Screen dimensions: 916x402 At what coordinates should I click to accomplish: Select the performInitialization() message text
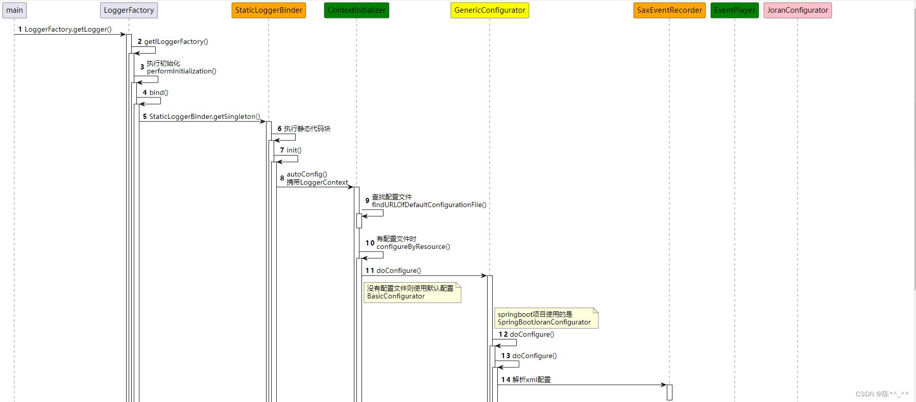point(181,71)
